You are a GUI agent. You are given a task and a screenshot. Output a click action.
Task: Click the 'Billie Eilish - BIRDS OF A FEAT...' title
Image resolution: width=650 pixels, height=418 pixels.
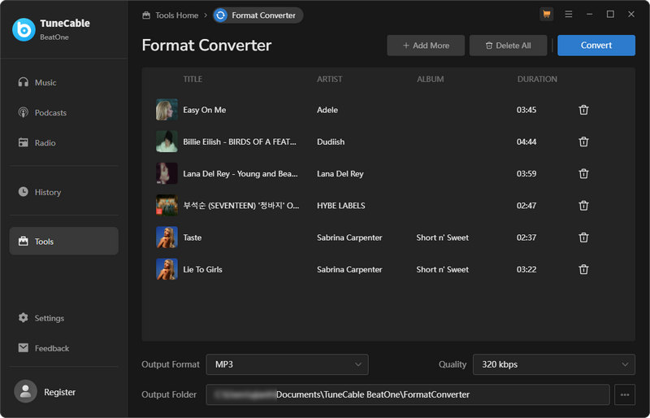(240, 142)
